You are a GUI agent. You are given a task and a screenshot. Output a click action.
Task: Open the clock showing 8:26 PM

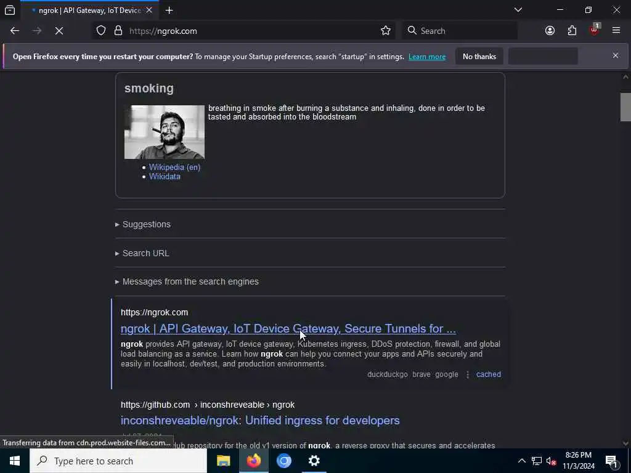578,461
